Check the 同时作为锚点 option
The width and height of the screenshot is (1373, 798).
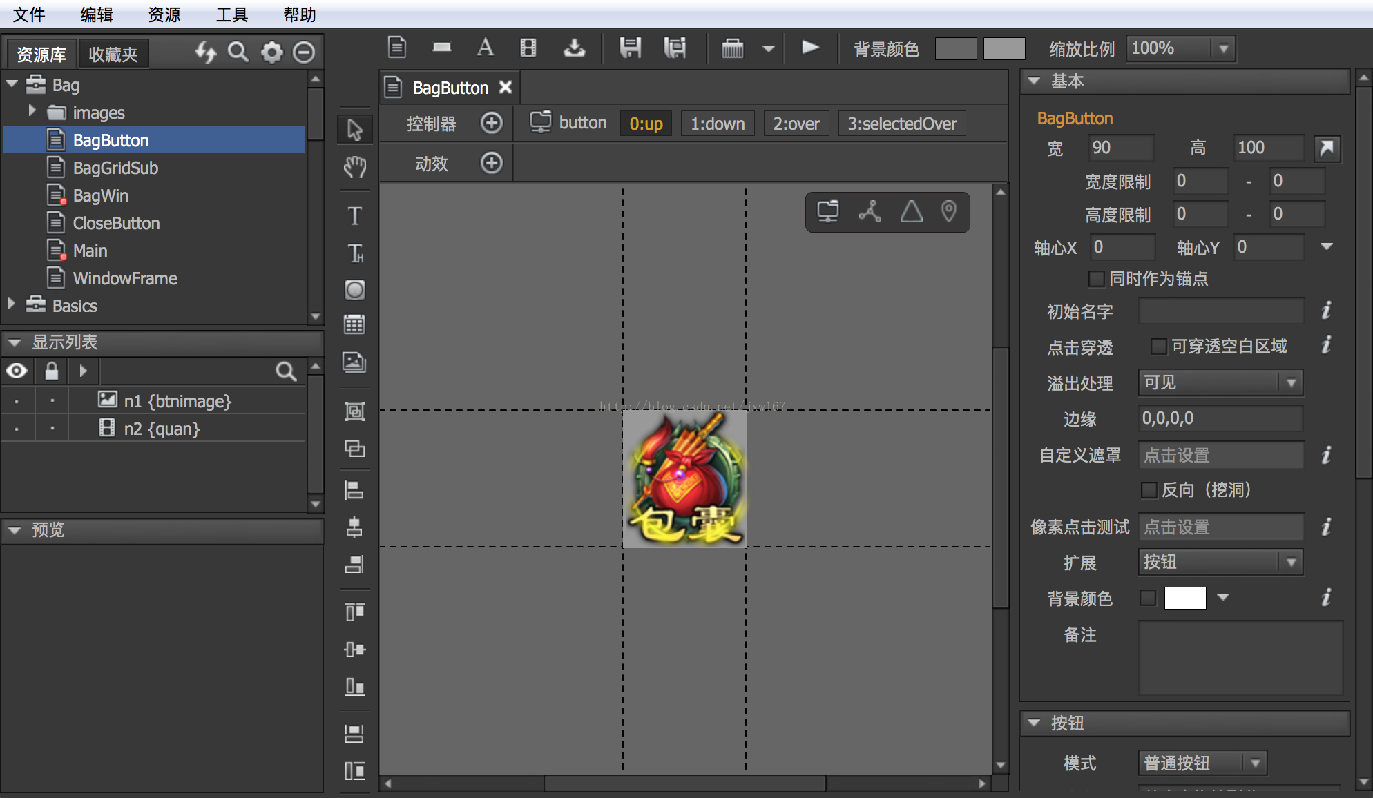pyautogui.click(x=1097, y=279)
